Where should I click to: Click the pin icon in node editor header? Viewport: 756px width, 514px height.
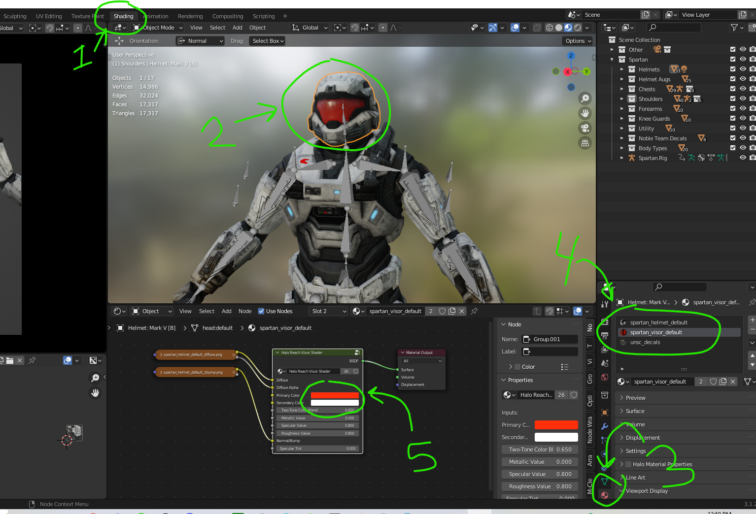(474, 311)
